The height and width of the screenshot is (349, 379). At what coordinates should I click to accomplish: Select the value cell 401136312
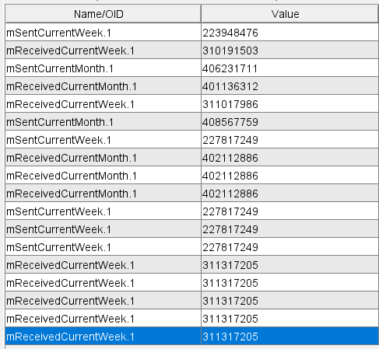[x=290, y=86]
